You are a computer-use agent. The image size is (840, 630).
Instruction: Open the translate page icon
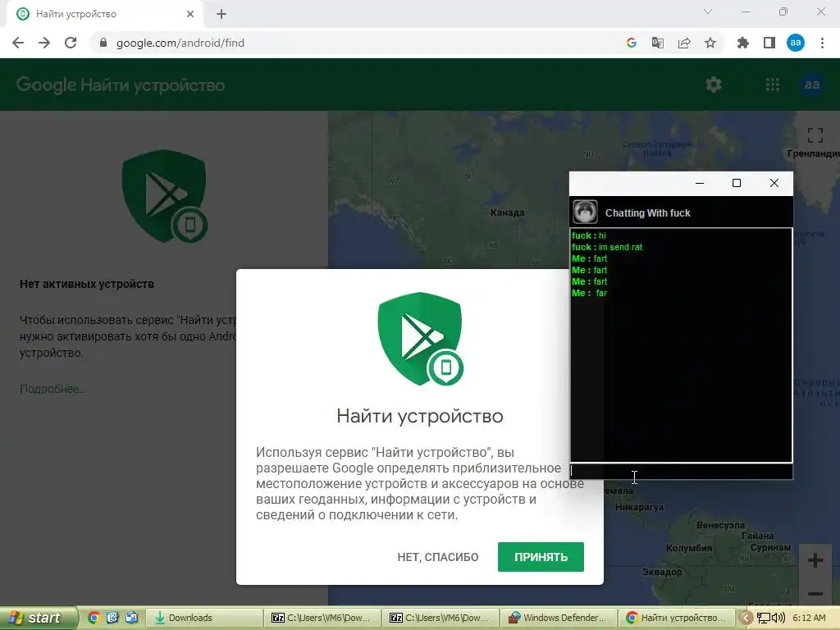(658, 43)
